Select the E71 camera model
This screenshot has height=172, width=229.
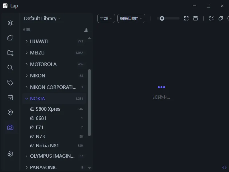54,127
